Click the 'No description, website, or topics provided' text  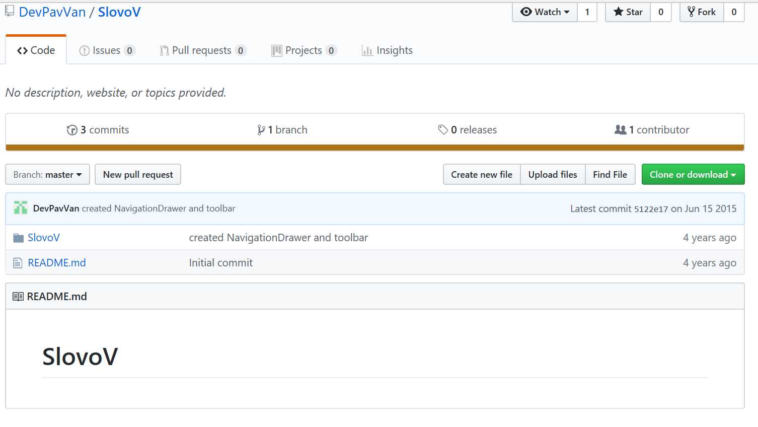(x=116, y=93)
